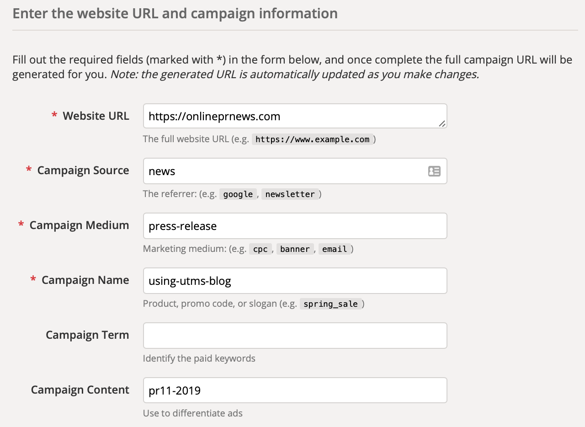Click the 'newsletter' referrer example

click(x=290, y=194)
